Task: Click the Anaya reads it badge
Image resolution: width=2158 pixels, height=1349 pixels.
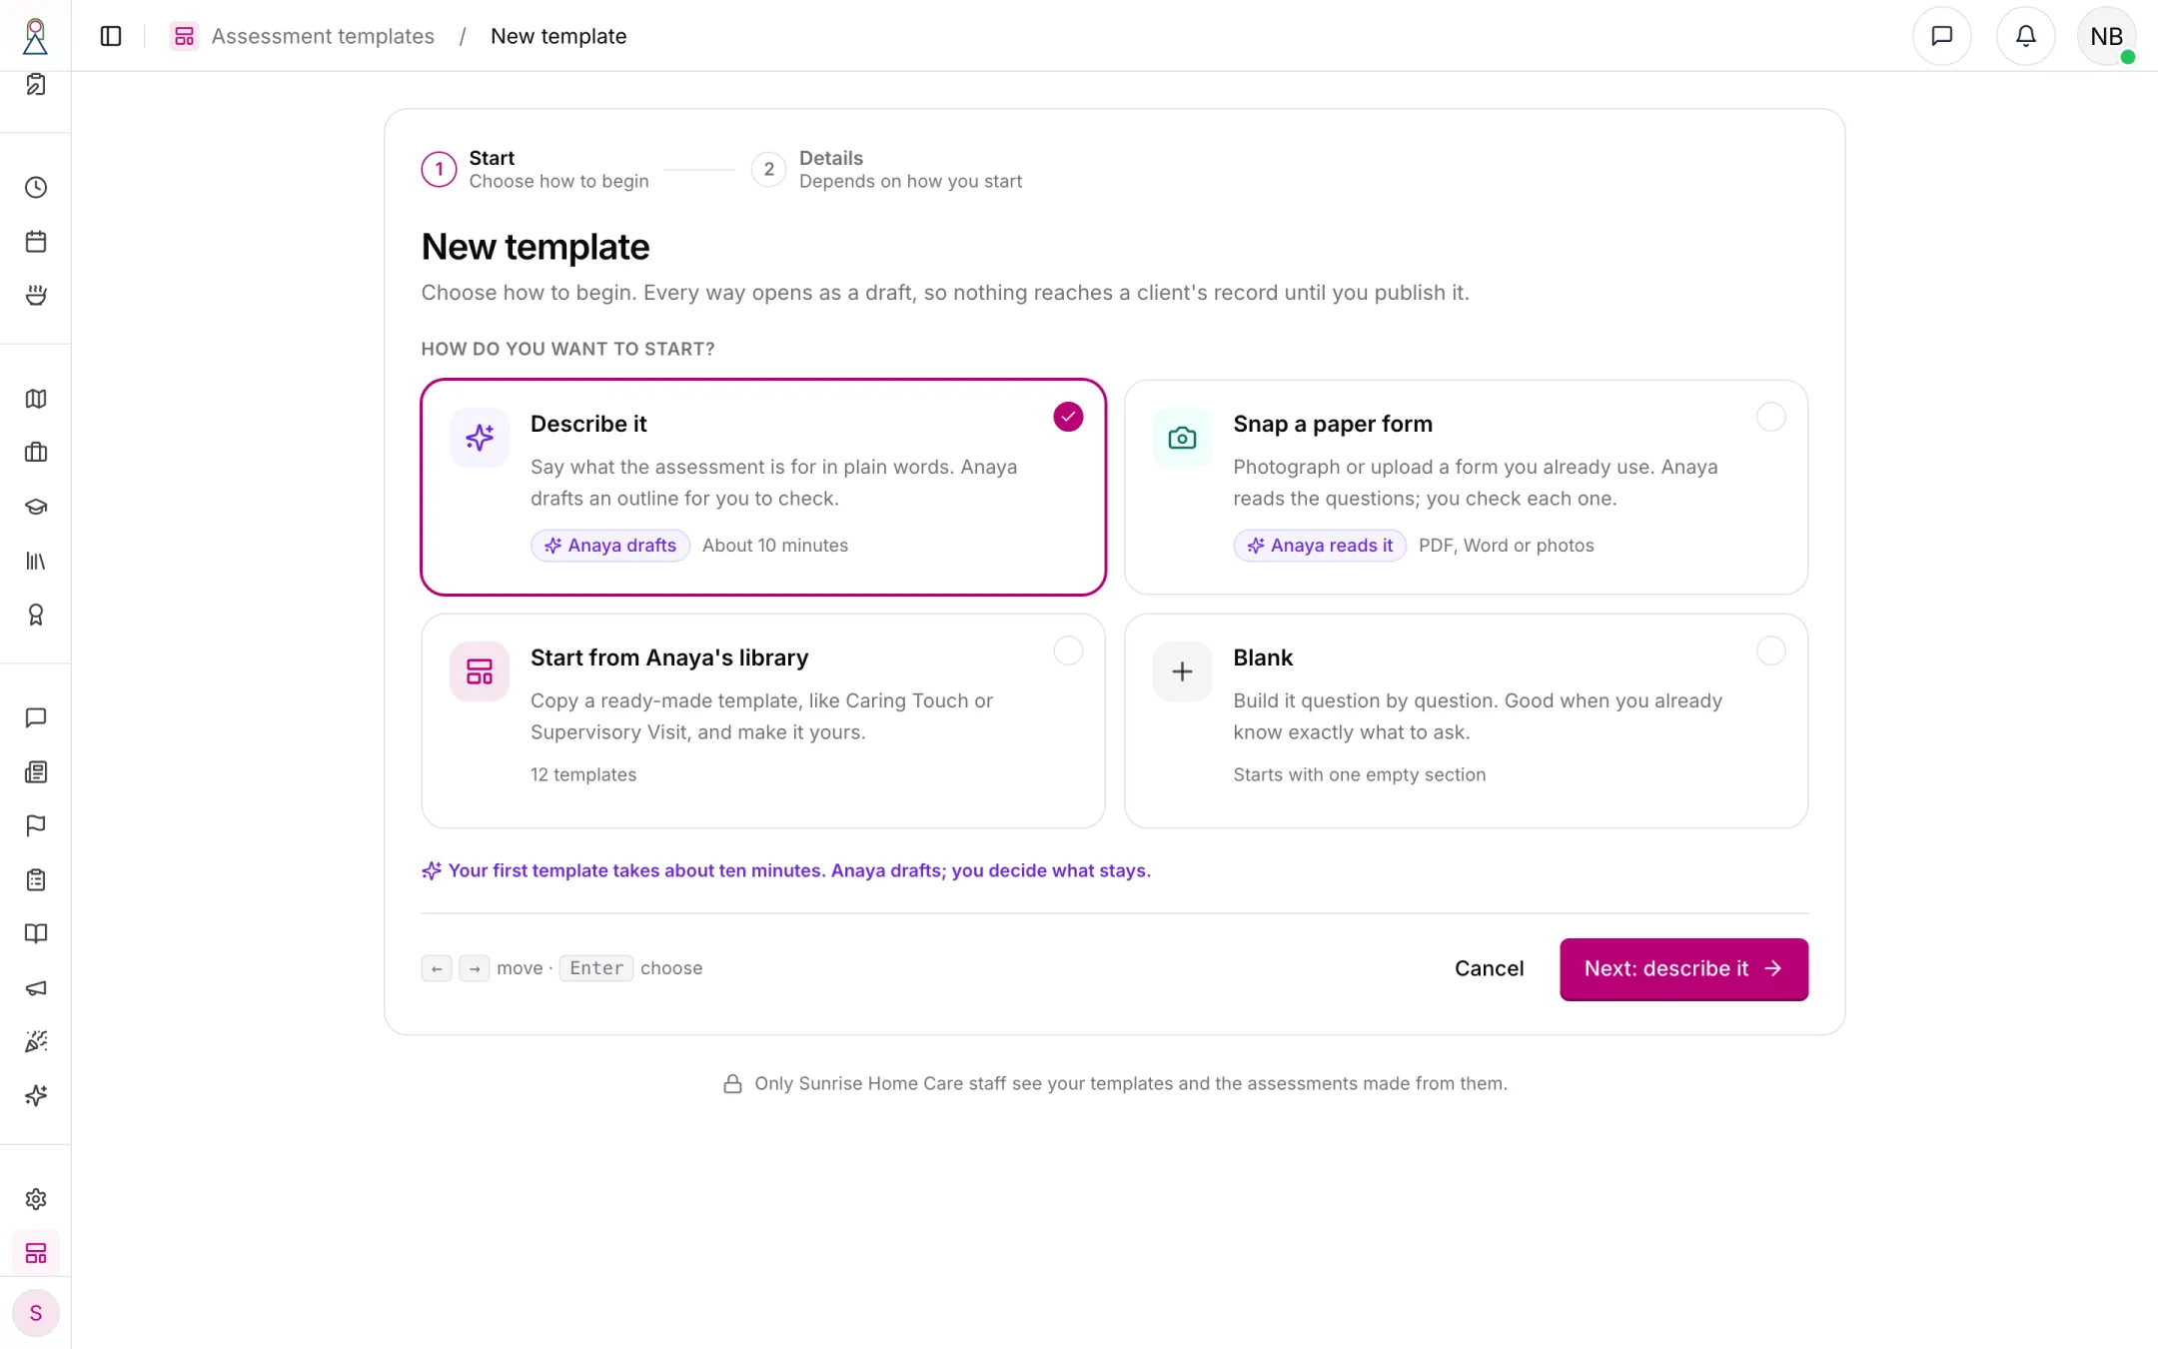Action: click(x=1320, y=546)
